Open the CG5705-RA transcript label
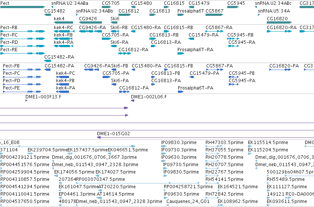The width and height of the screenshot is (314, 207). 115,35
